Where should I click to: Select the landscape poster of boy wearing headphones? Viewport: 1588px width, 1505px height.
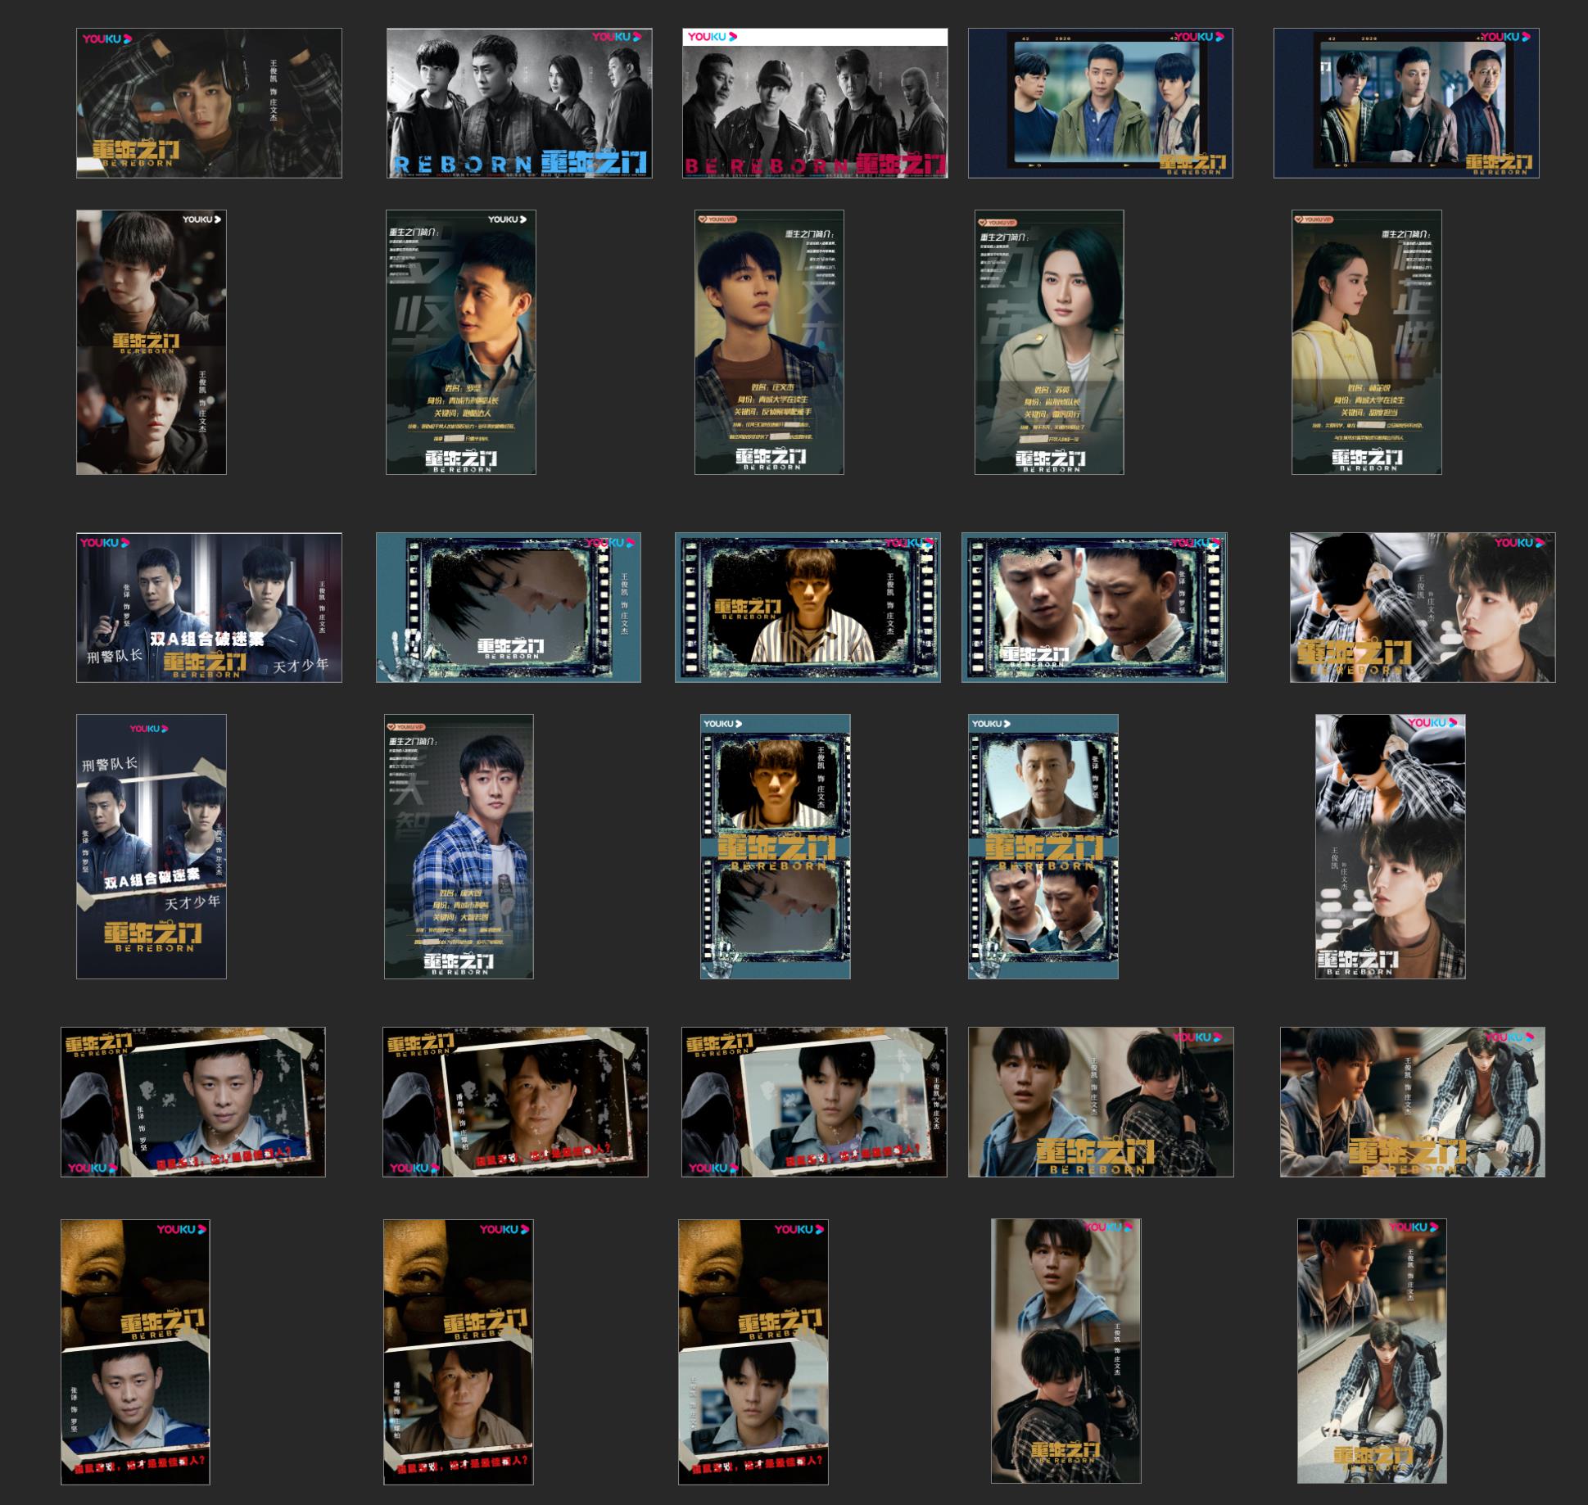coord(209,103)
